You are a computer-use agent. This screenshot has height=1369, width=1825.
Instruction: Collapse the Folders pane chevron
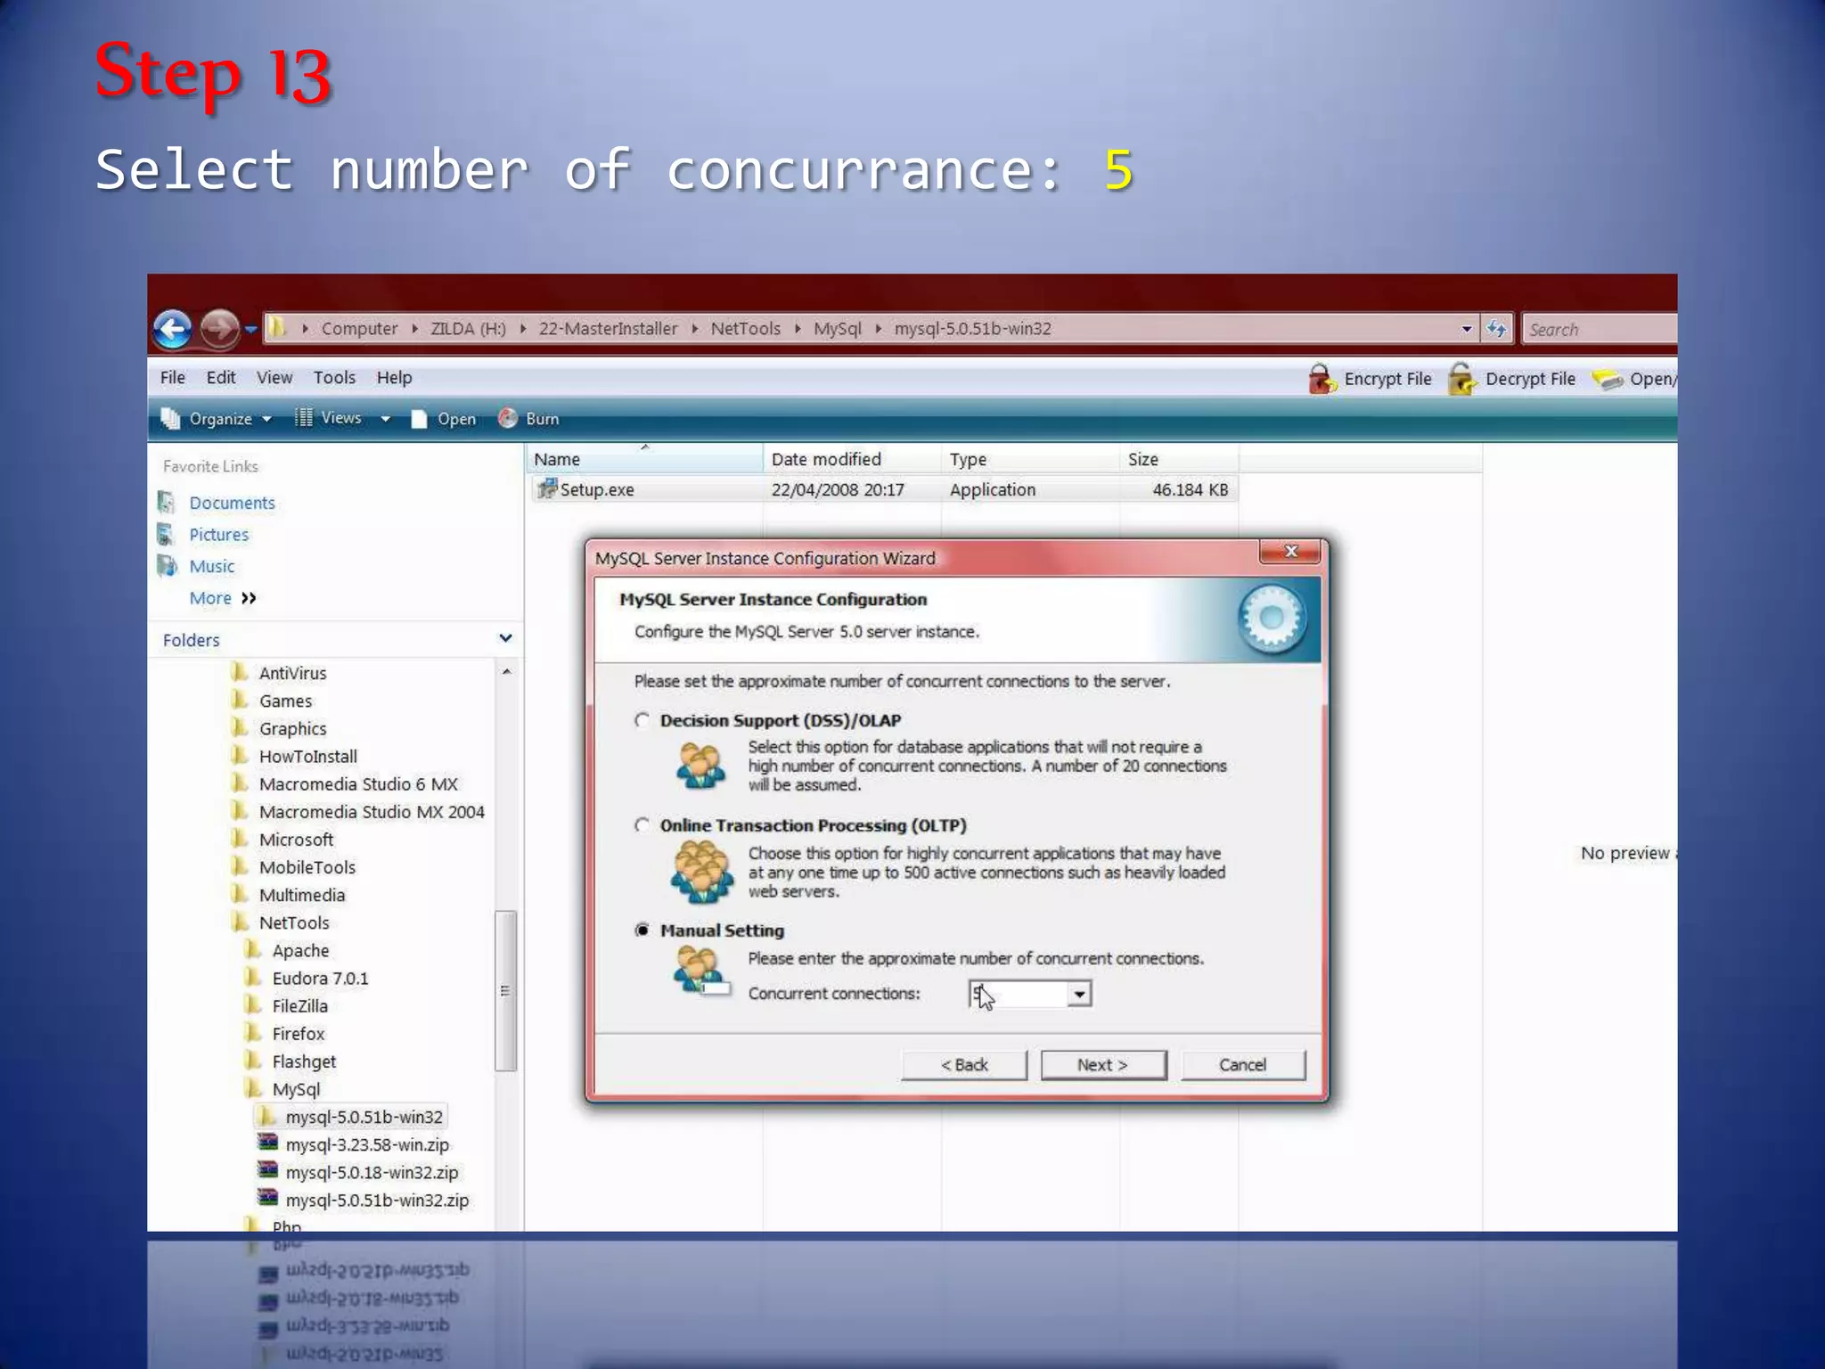pos(505,639)
